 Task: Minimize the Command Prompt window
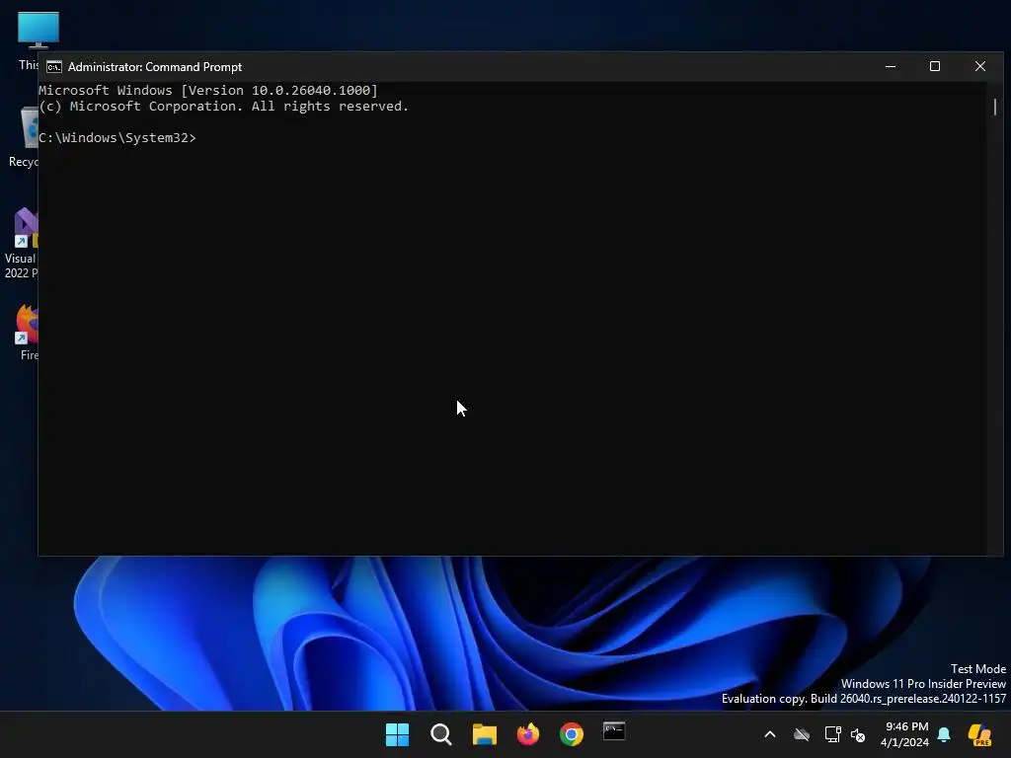coord(891,66)
